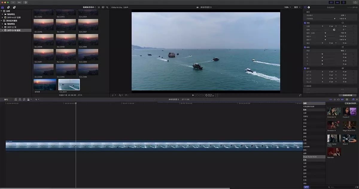Open the enhancements magic wand dropdown
The height and width of the screenshot is (189, 359).
pyautogui.click(x=121, y=95)
